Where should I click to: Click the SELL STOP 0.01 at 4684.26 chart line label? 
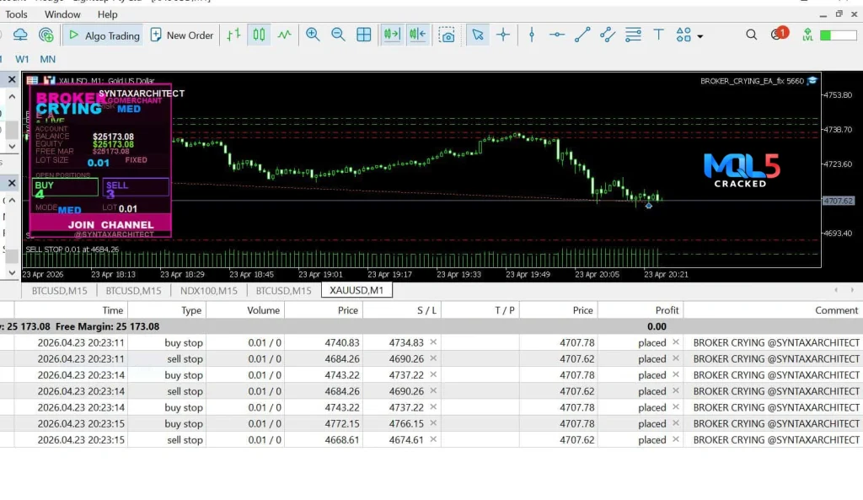click(72, 250)
